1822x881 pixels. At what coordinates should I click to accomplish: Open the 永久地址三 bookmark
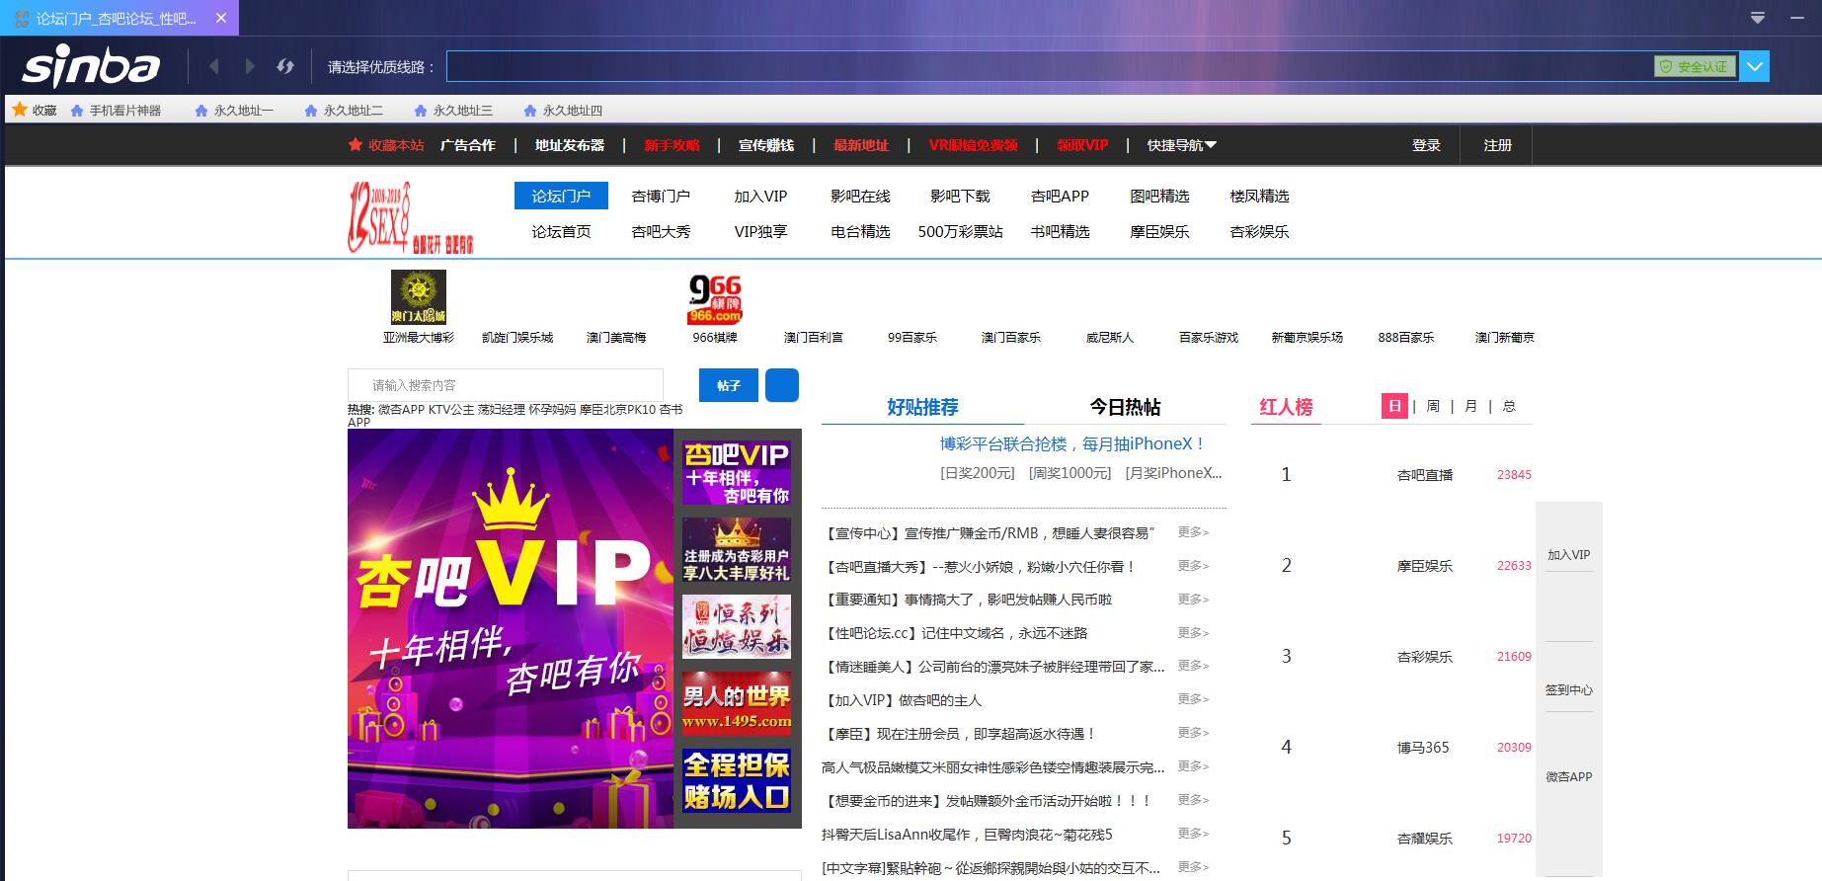pyautogui.click(x=453, y=111)
